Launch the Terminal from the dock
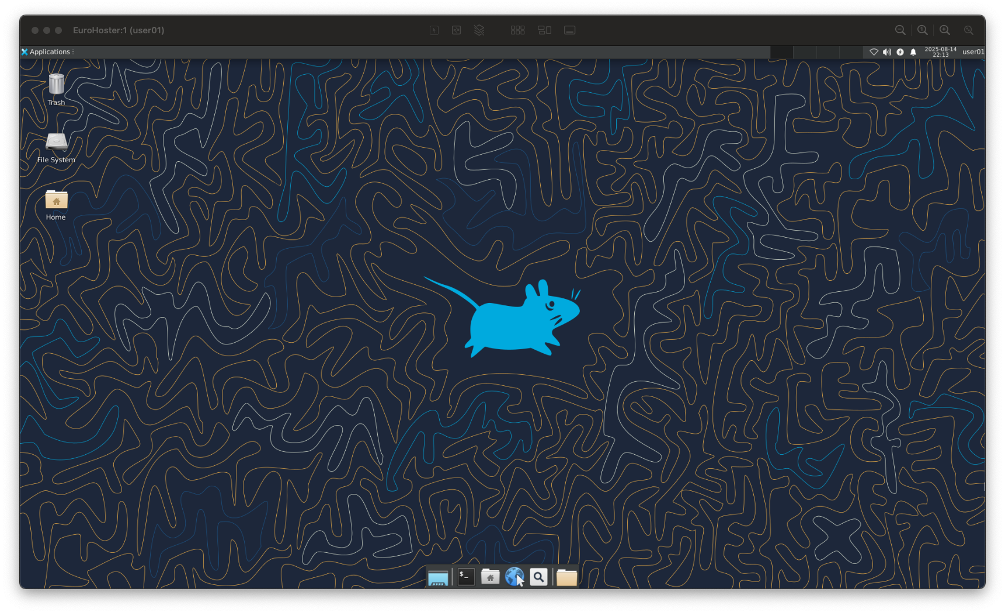1005x613 pixels. [466, 577]
